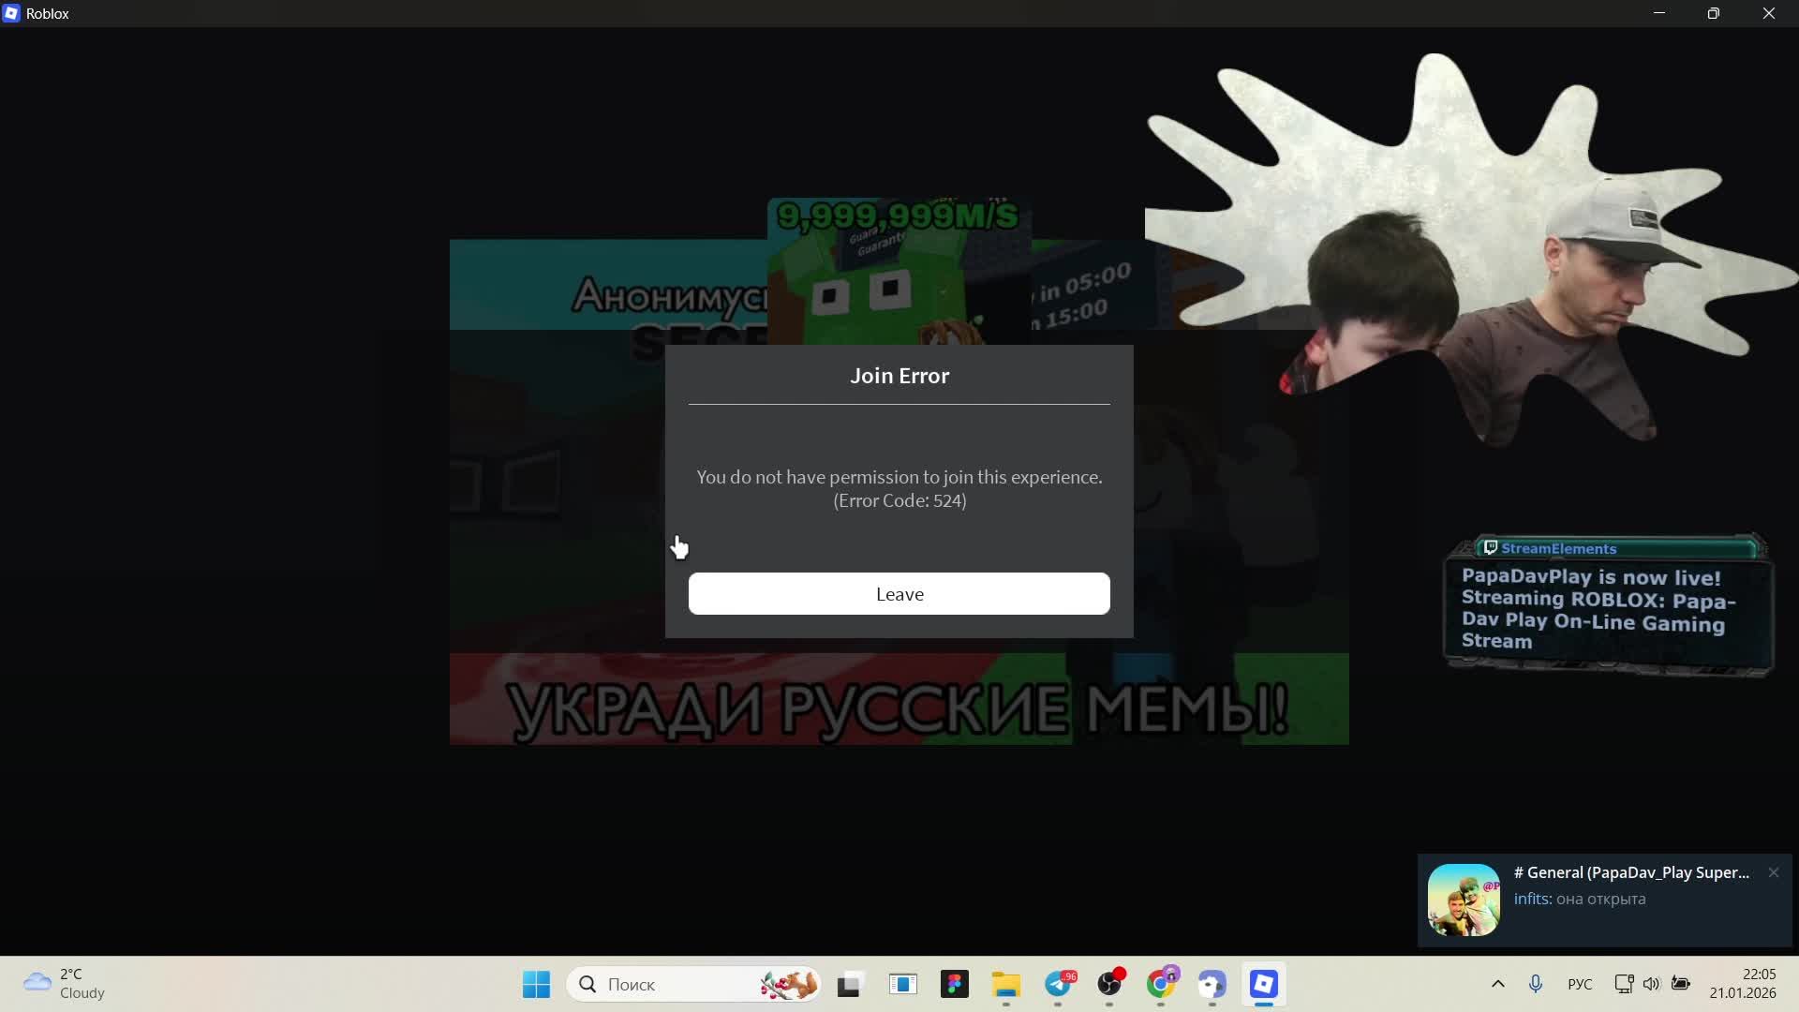Image resolution: width=1799 pixels, height=1012 pixels.
Task: Open OBS Studio from the taskbar
Action: [x=1109, y=984]
